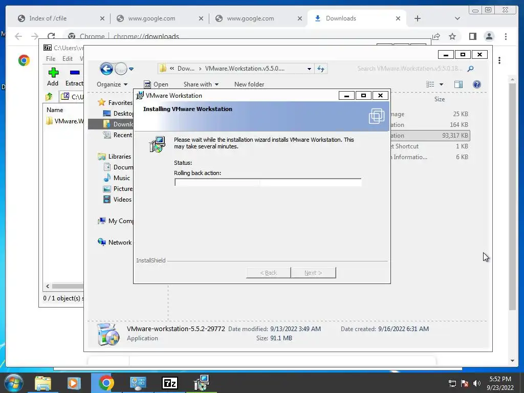This screenshot has width=524, height=393.
Task: Select Videos library in navigation pane
Action: (x=118, y=200)
